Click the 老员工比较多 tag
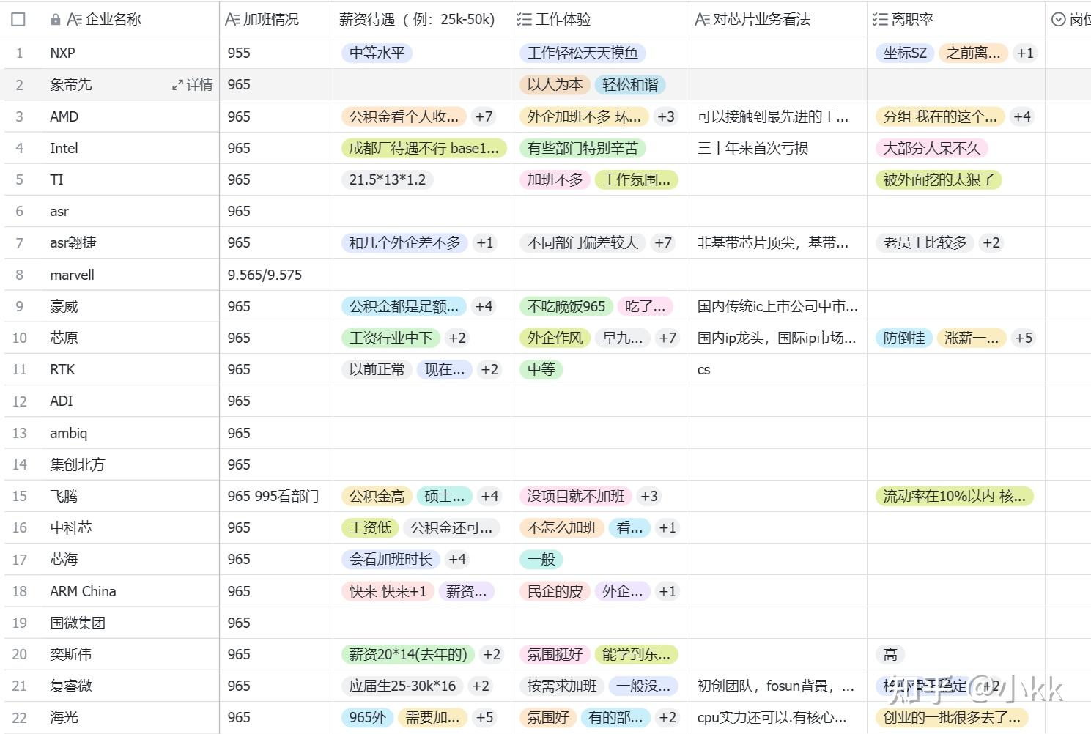Viewport: 1091px width, 734px height. point(925,243)
